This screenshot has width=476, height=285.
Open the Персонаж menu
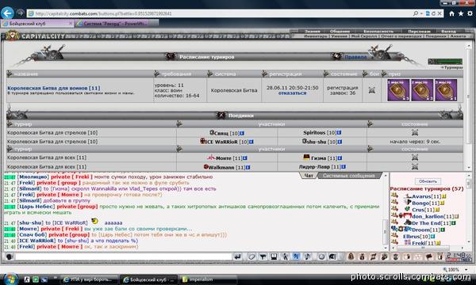[419, 31]
